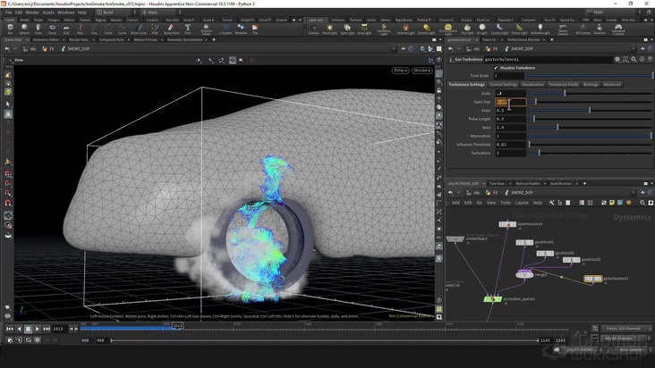
Task: Click the play forward button
Action: click(x=38, y=329)
